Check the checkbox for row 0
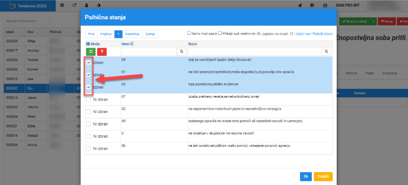The height and width of the screenshot is (185, 408). pos(89,136)
